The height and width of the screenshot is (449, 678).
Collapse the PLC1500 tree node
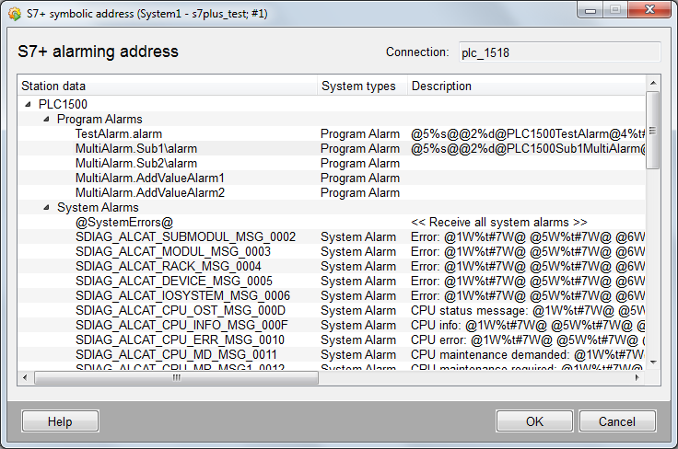click(29, 105)
